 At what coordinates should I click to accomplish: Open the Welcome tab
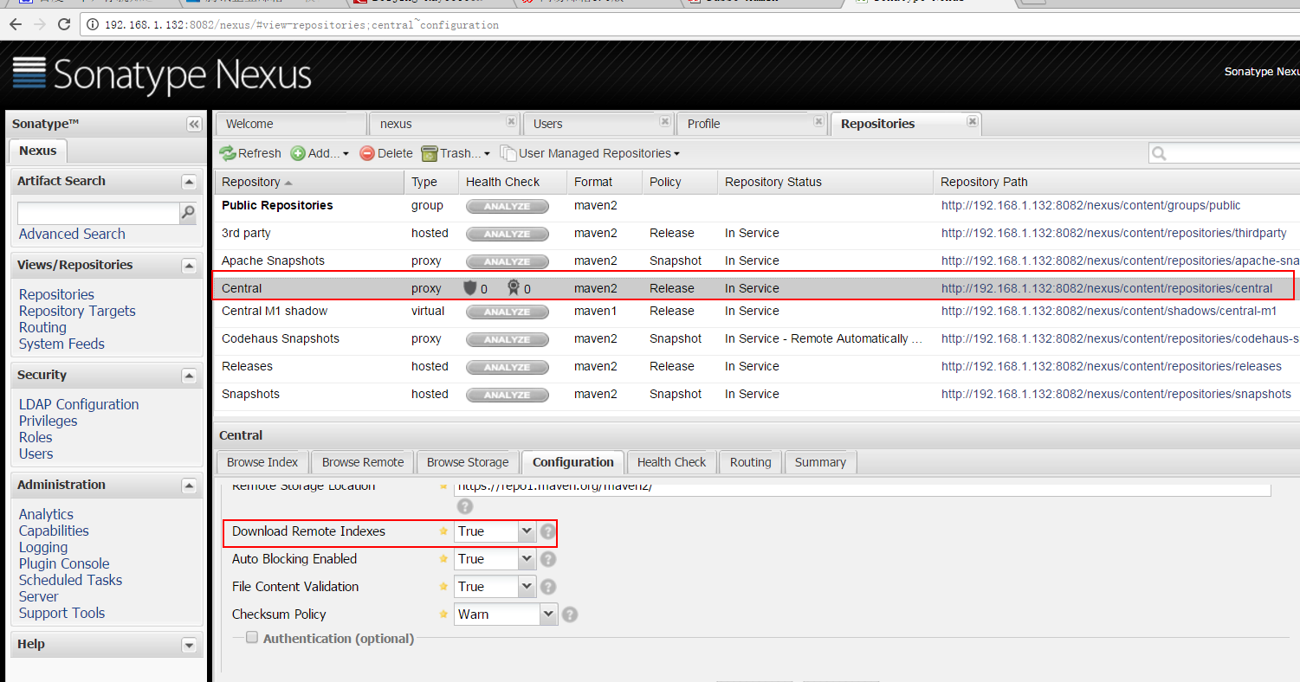(x=291, y=124)
